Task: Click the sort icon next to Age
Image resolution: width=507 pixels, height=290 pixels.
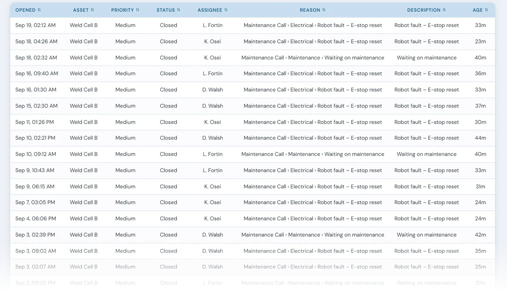Action: point(486,10)
